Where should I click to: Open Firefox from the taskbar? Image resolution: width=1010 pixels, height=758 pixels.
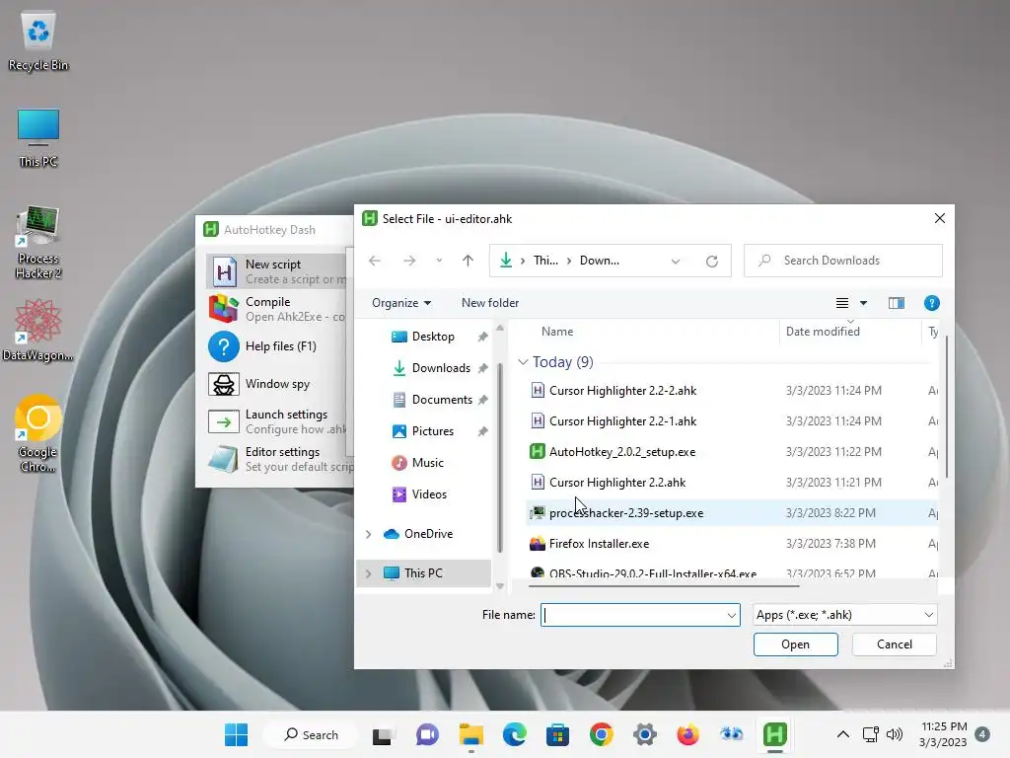pos(687,734)
